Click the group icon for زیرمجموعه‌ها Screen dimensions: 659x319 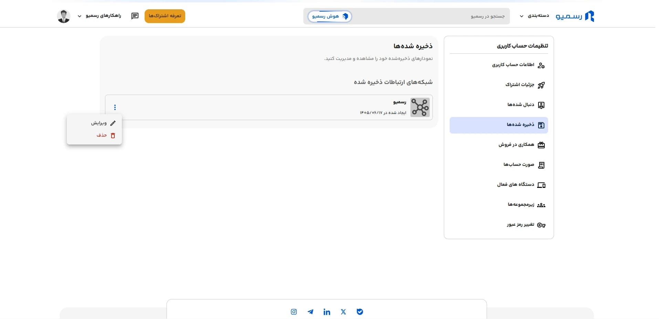point(541,205)
